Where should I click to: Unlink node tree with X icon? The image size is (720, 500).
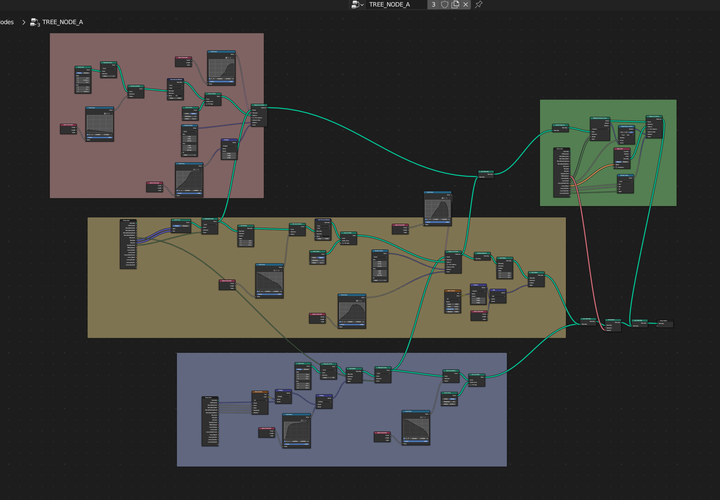[466, 4]
